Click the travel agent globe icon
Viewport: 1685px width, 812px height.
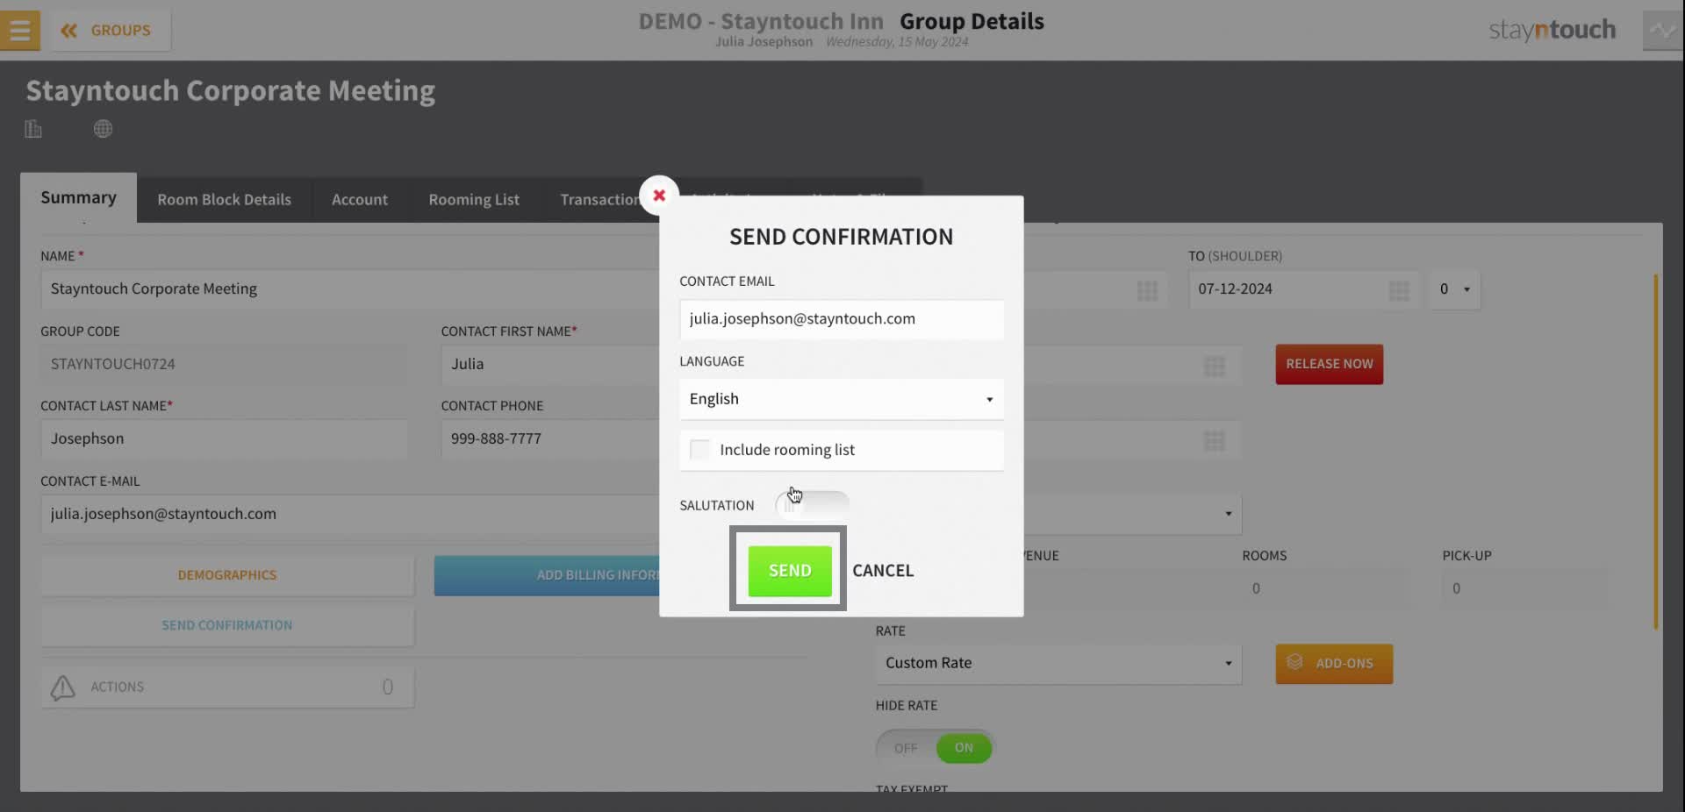103,129
